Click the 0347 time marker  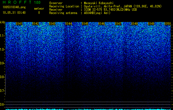tap(118, 24)
